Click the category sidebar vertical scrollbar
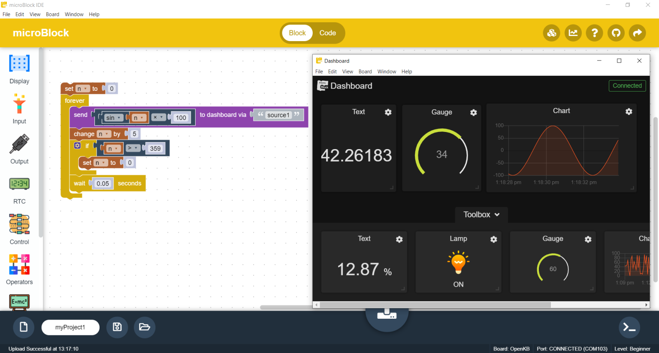The width and height of the screenshot is (659, 353). coord(41,142)
